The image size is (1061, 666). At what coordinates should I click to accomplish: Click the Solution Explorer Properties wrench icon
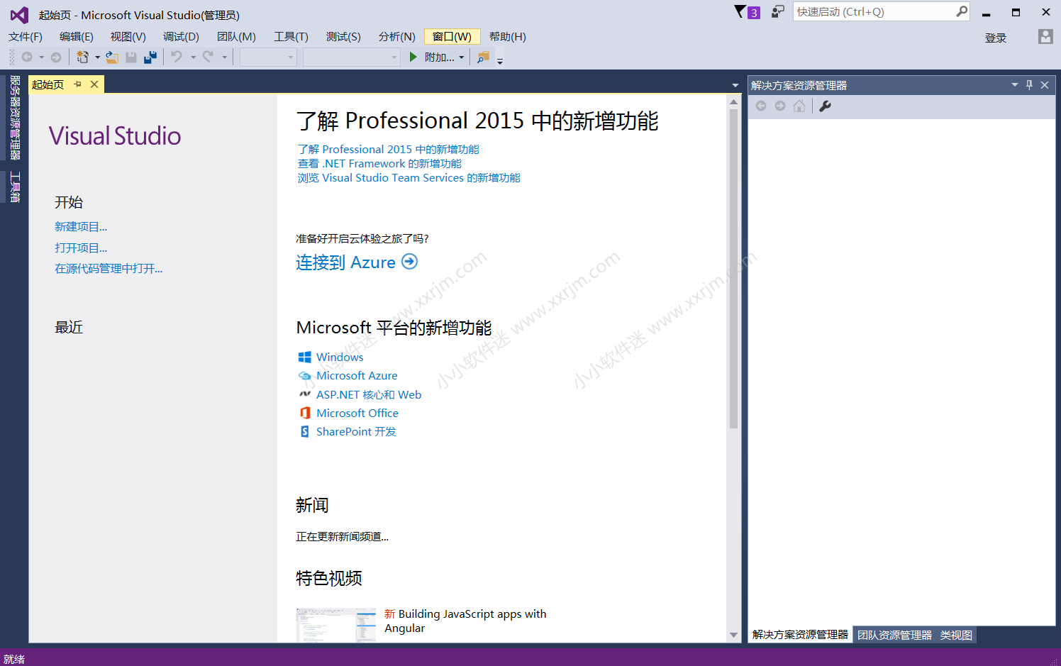coord(825,106)
